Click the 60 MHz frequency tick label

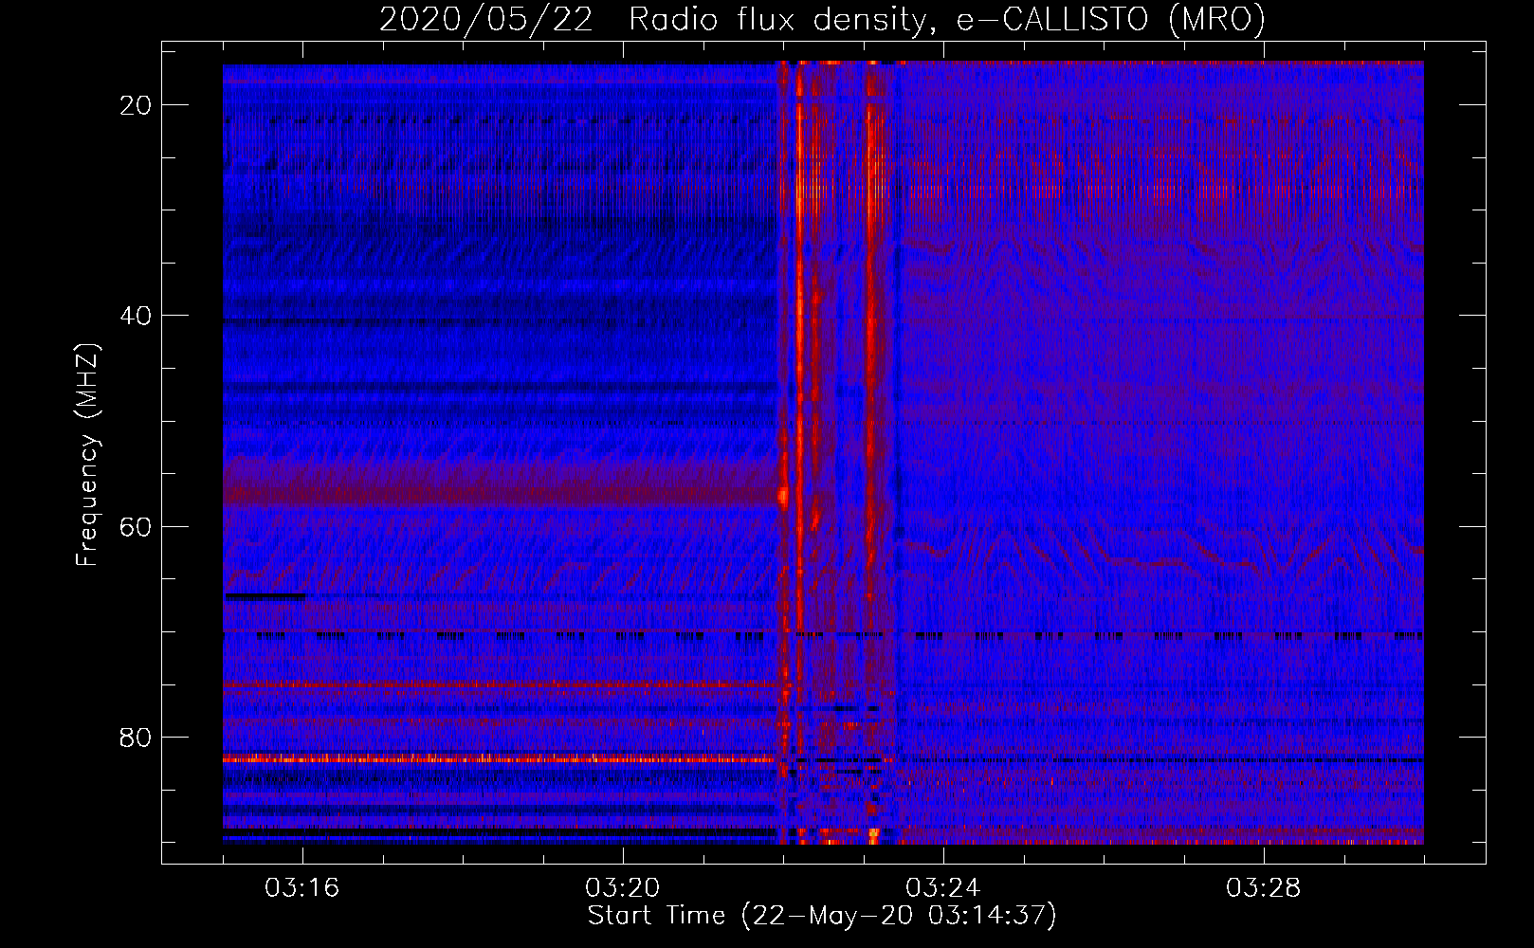tap(136, 526)
